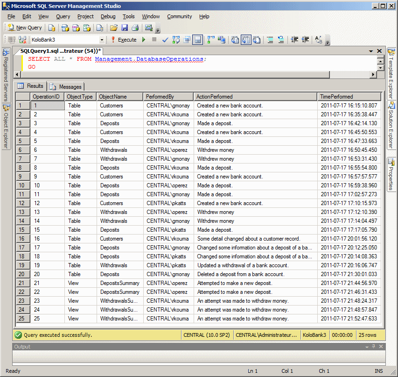Open Standard toolbar options dropdown arrow
The height and width of the screenshot is (377, 398).
pyautogui.click(x=158, y=30)
